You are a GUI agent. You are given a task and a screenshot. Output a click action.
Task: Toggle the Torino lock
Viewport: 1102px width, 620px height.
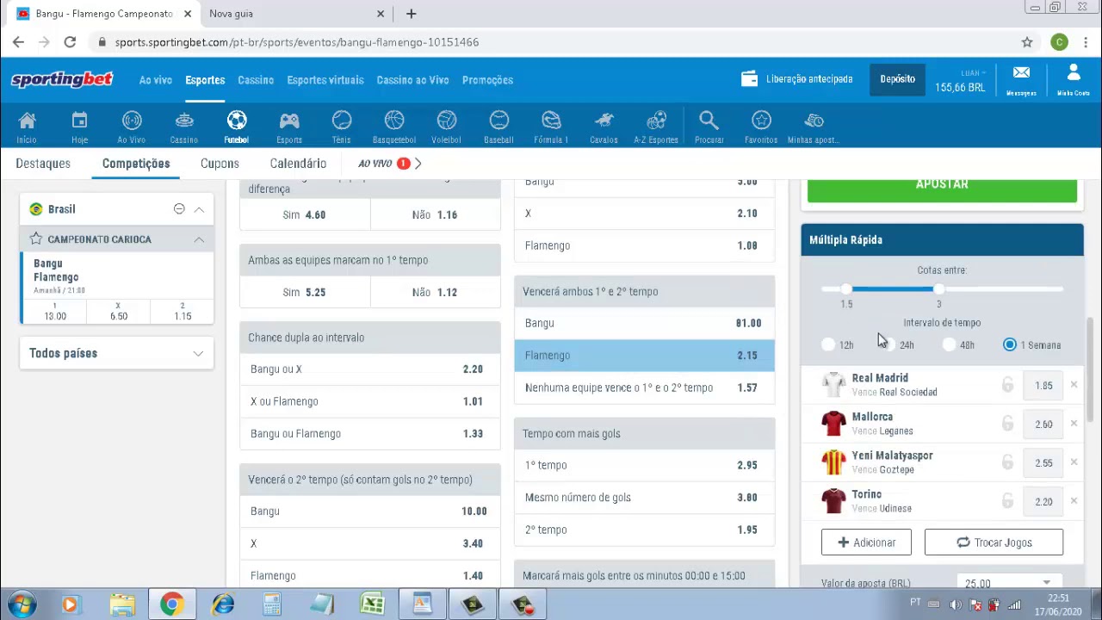coord(1007,501)
